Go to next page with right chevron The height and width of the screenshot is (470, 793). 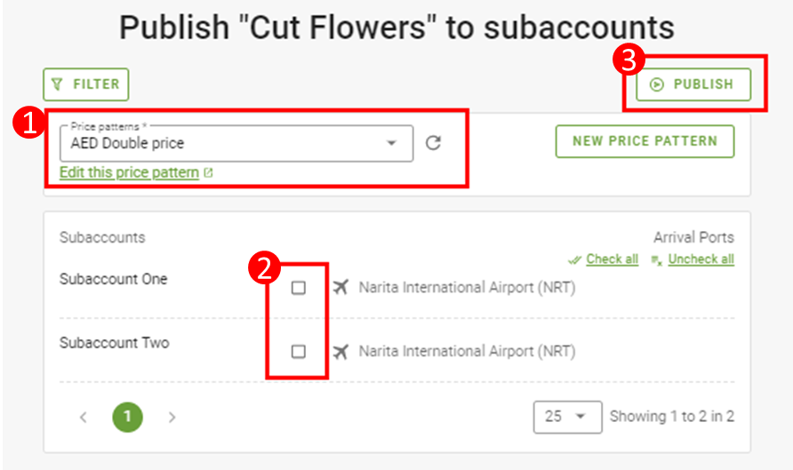click(172, 417)
